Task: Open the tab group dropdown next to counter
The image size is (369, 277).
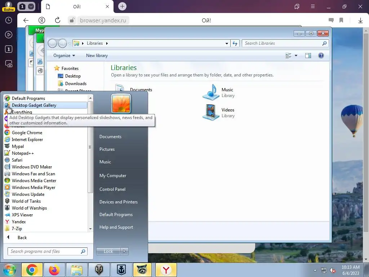Action: (31, 6)
